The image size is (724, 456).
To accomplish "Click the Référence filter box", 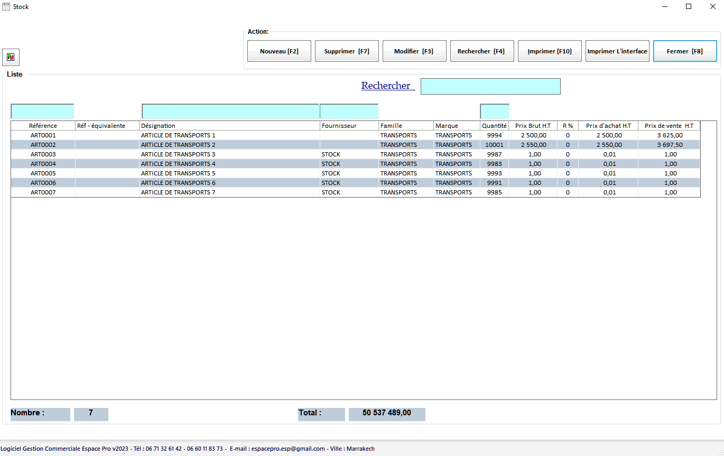I will (42, 111).
